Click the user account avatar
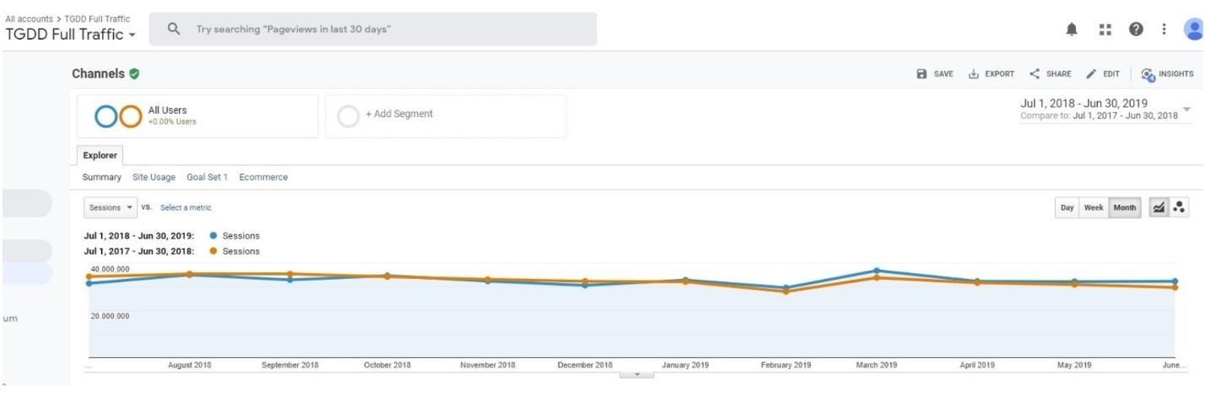This screenshot has width=1205, height=402. 1193,29
